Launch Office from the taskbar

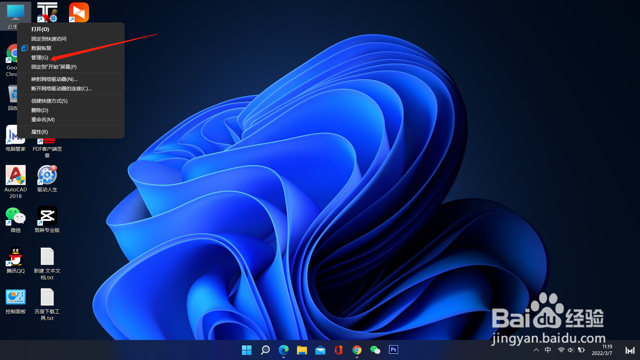click(x=339, y=350)
